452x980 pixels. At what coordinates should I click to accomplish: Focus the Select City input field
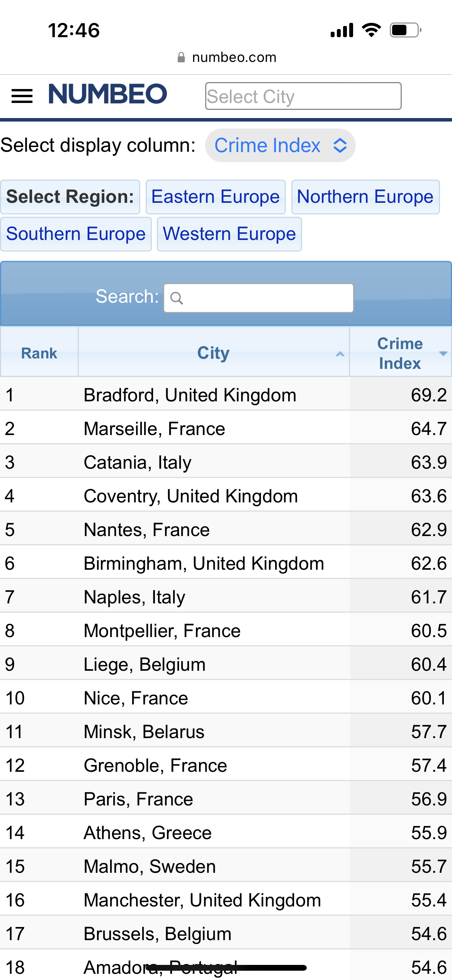(x=303, y=96)
